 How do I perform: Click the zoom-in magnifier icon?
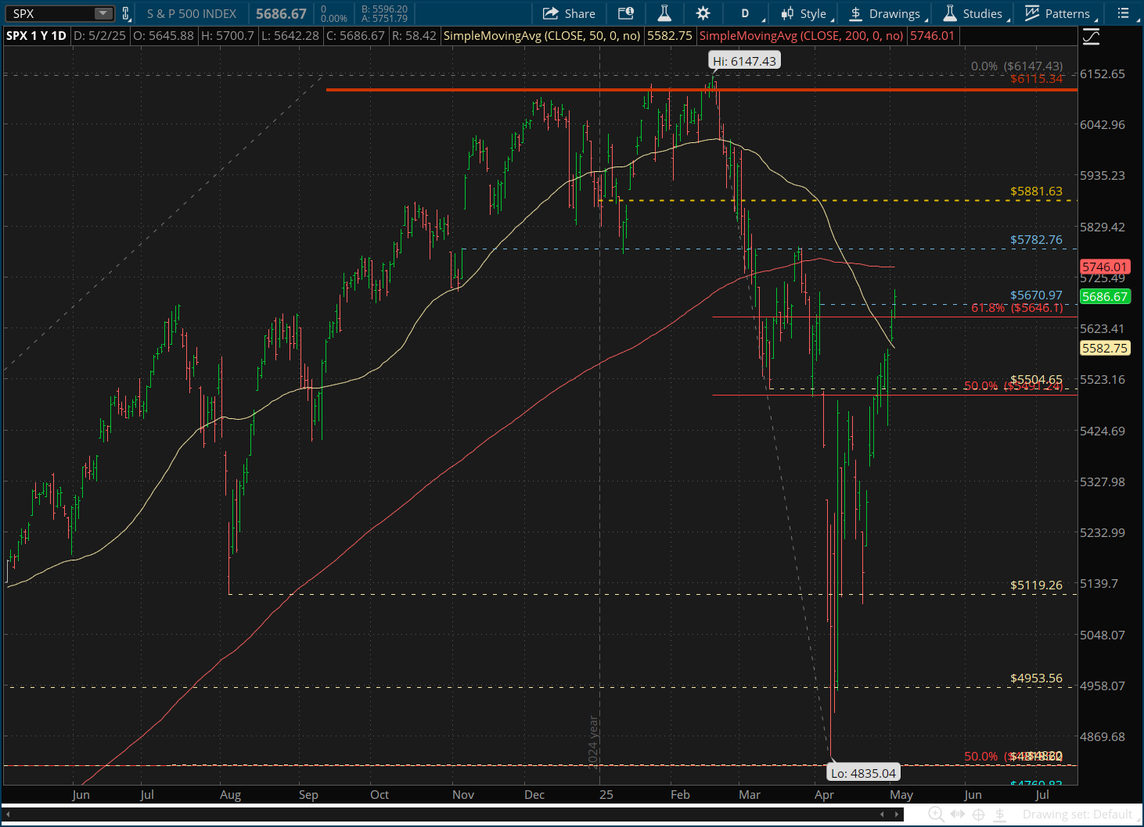click(936, 814)
